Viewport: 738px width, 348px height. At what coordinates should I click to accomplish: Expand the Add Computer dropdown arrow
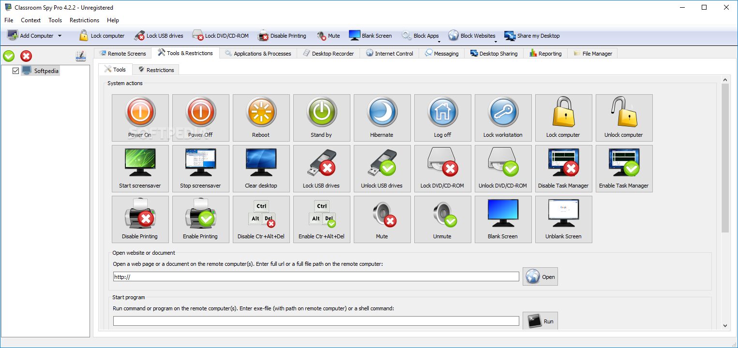[60, 36]
